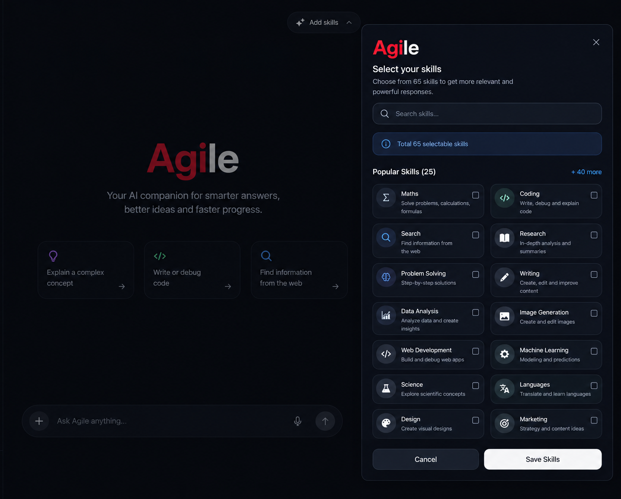Click the Agile logo in skills panel
621x499 pixels.
pos(396,48)
